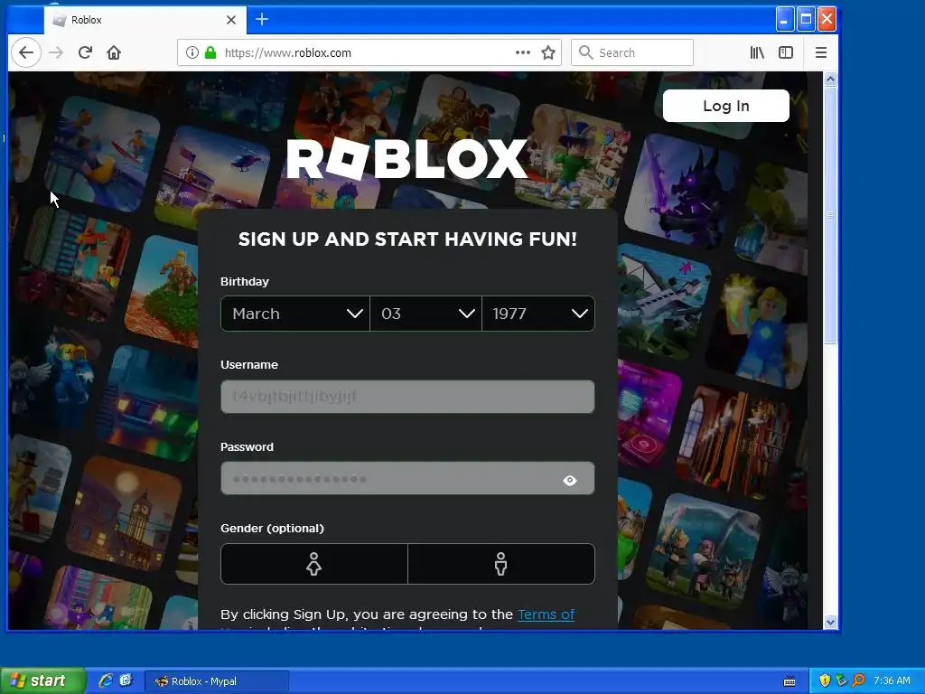Open the Terms of Use link

click(x=546, y=614)
